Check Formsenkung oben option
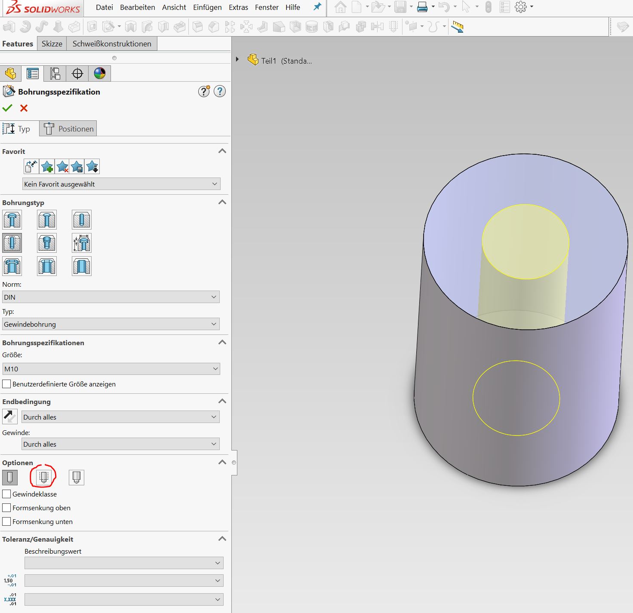This screenshot has height=613, width=633. [6, 508]
